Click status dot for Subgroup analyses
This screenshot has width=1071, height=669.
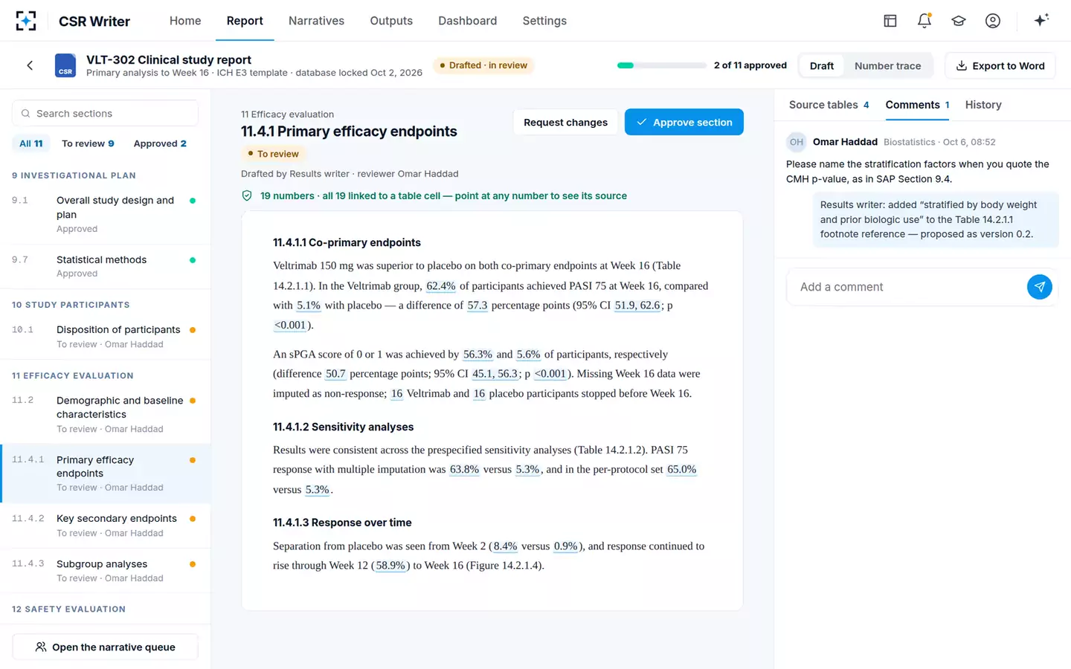pos(193,564)
